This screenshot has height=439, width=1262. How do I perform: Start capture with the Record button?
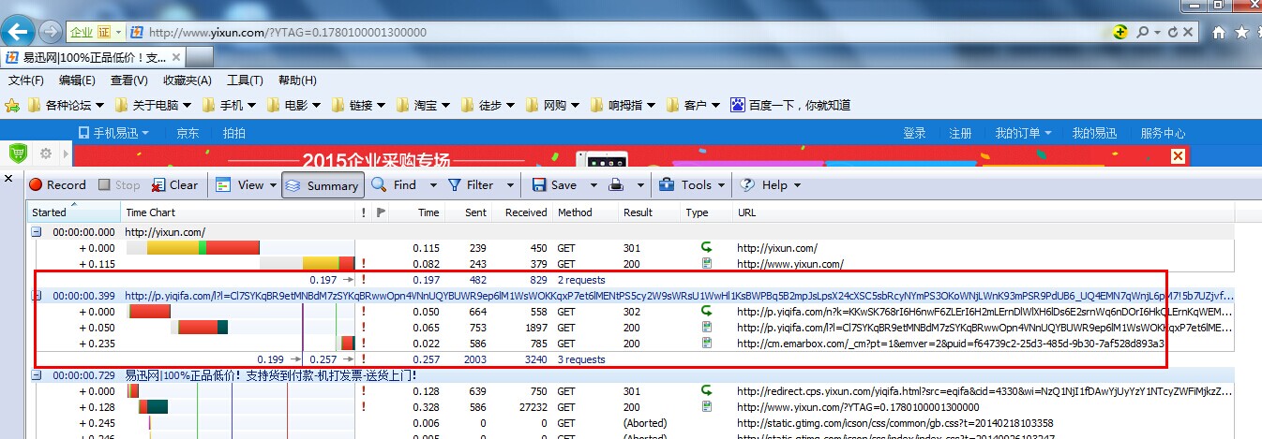(x=58, y=185)
